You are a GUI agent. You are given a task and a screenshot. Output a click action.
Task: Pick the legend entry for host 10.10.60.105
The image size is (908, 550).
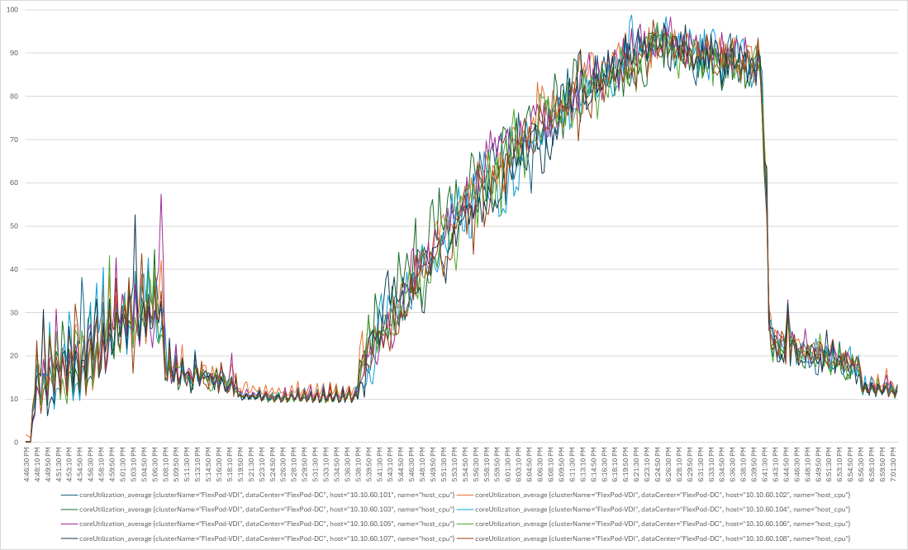258,524
